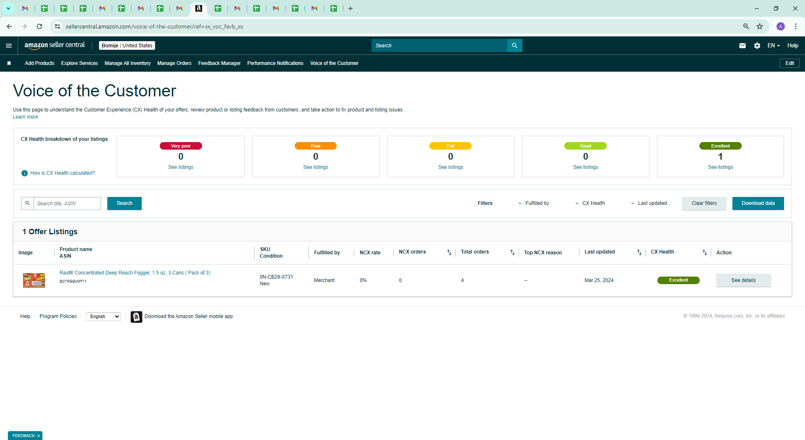Open the Learn more link
The height and width of the screenshot is (440, 805).
pos(26,117)
